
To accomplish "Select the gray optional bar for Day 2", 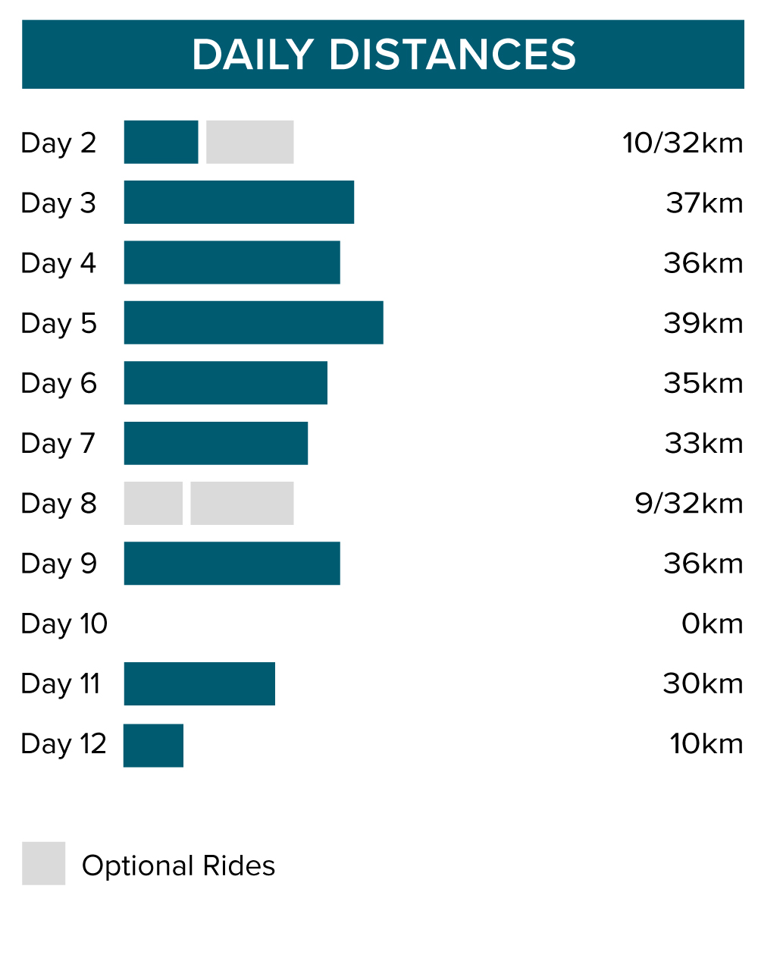I will pos(249,142).
